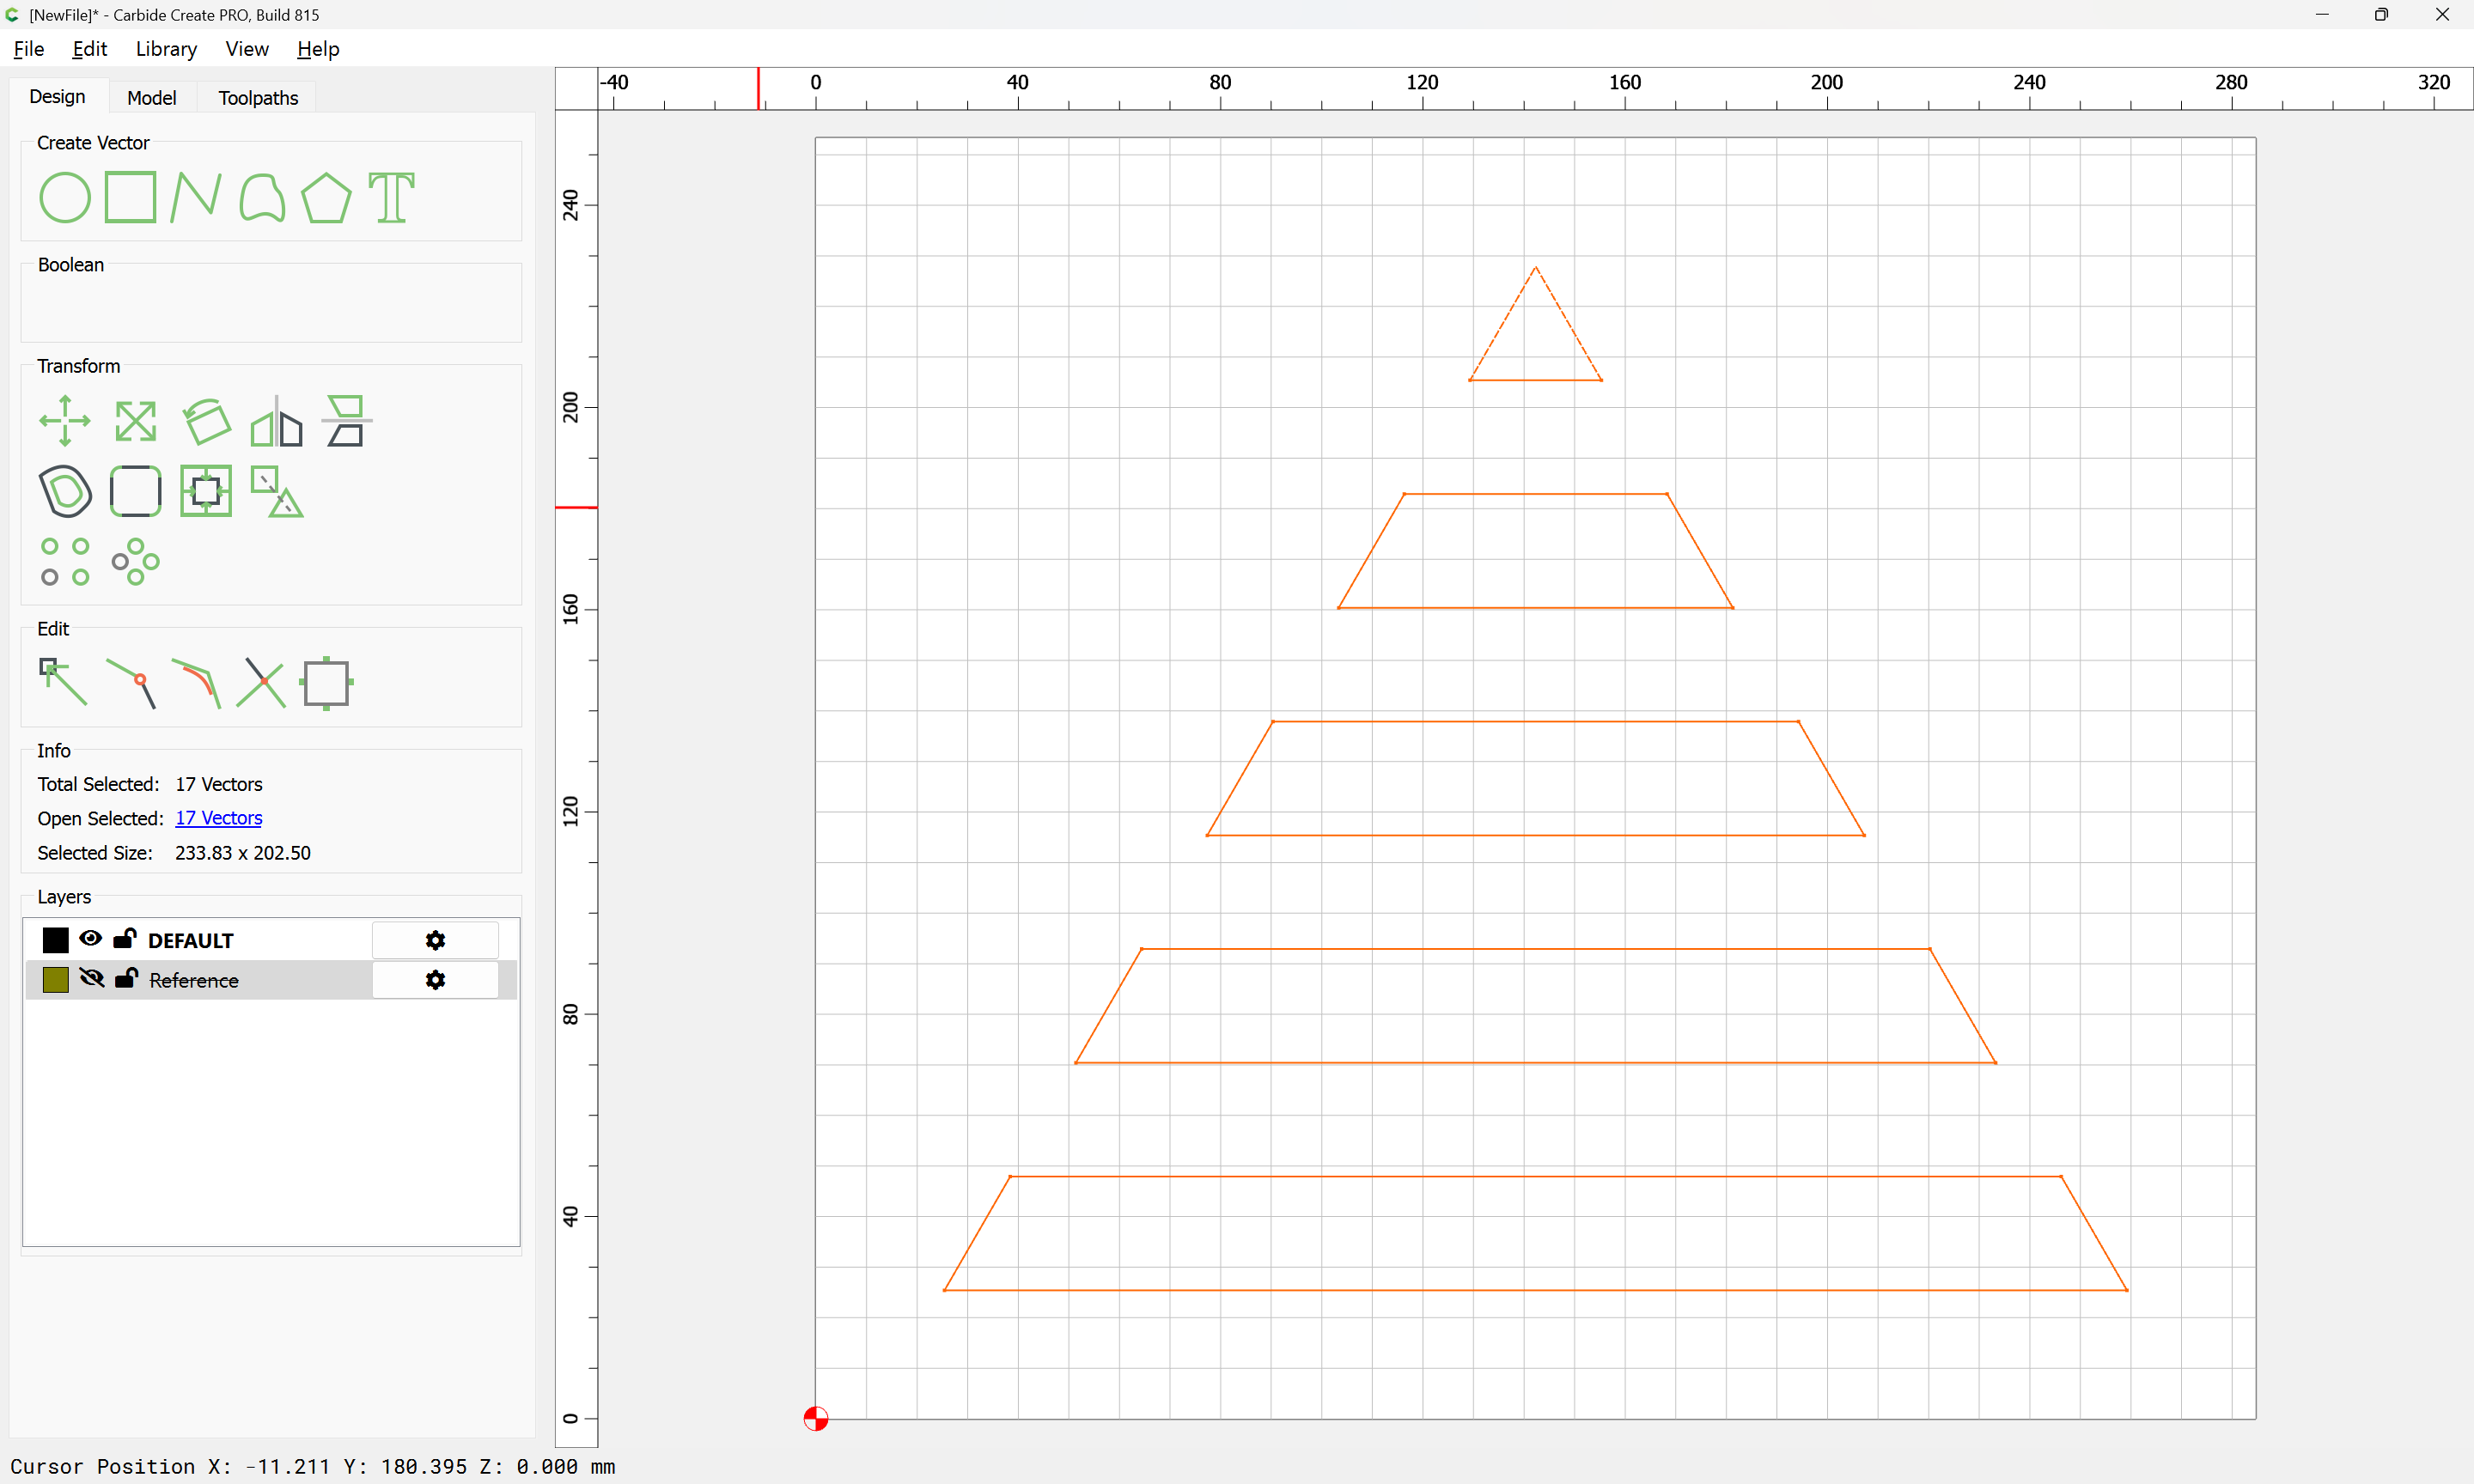
Task: Activate the Node edit tool
Action: (63, 683)
